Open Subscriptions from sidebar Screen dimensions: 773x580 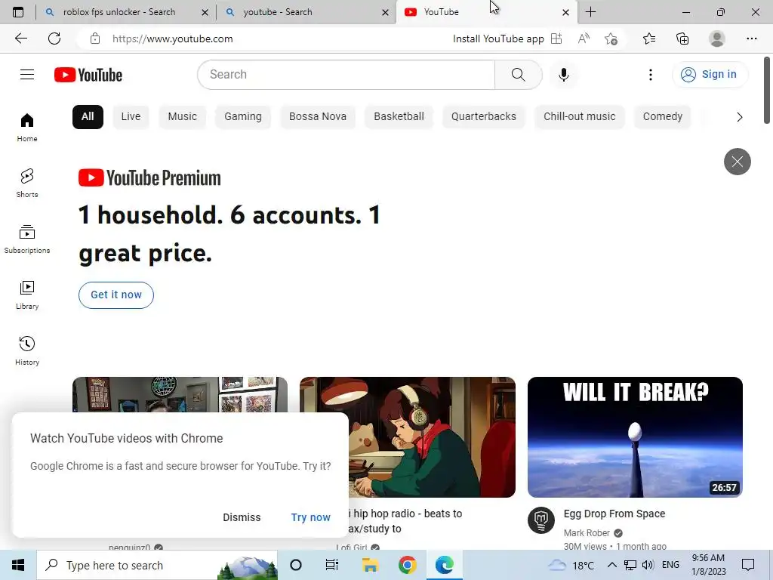pos(27,239)
